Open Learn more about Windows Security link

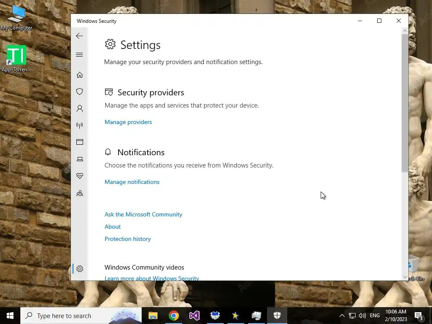(x=151, y=278)
